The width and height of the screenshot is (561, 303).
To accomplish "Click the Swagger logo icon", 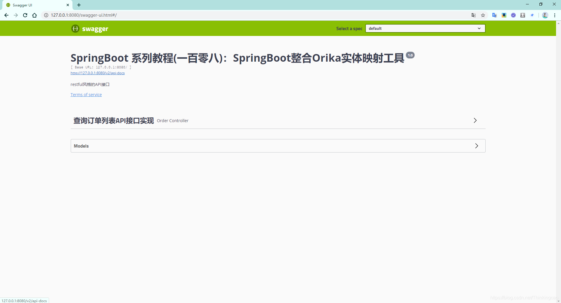I will pyautogui.click(x=75, y=29).
